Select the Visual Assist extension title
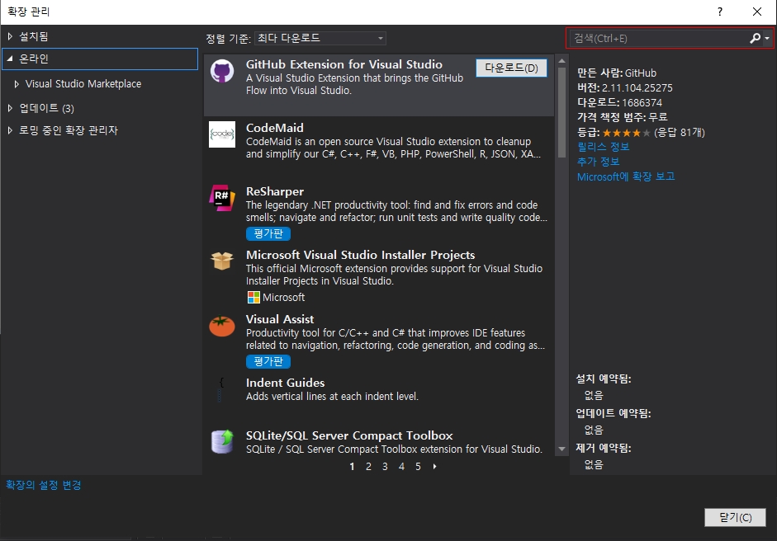Screen dimensions: 777x541 coord(280,319)
